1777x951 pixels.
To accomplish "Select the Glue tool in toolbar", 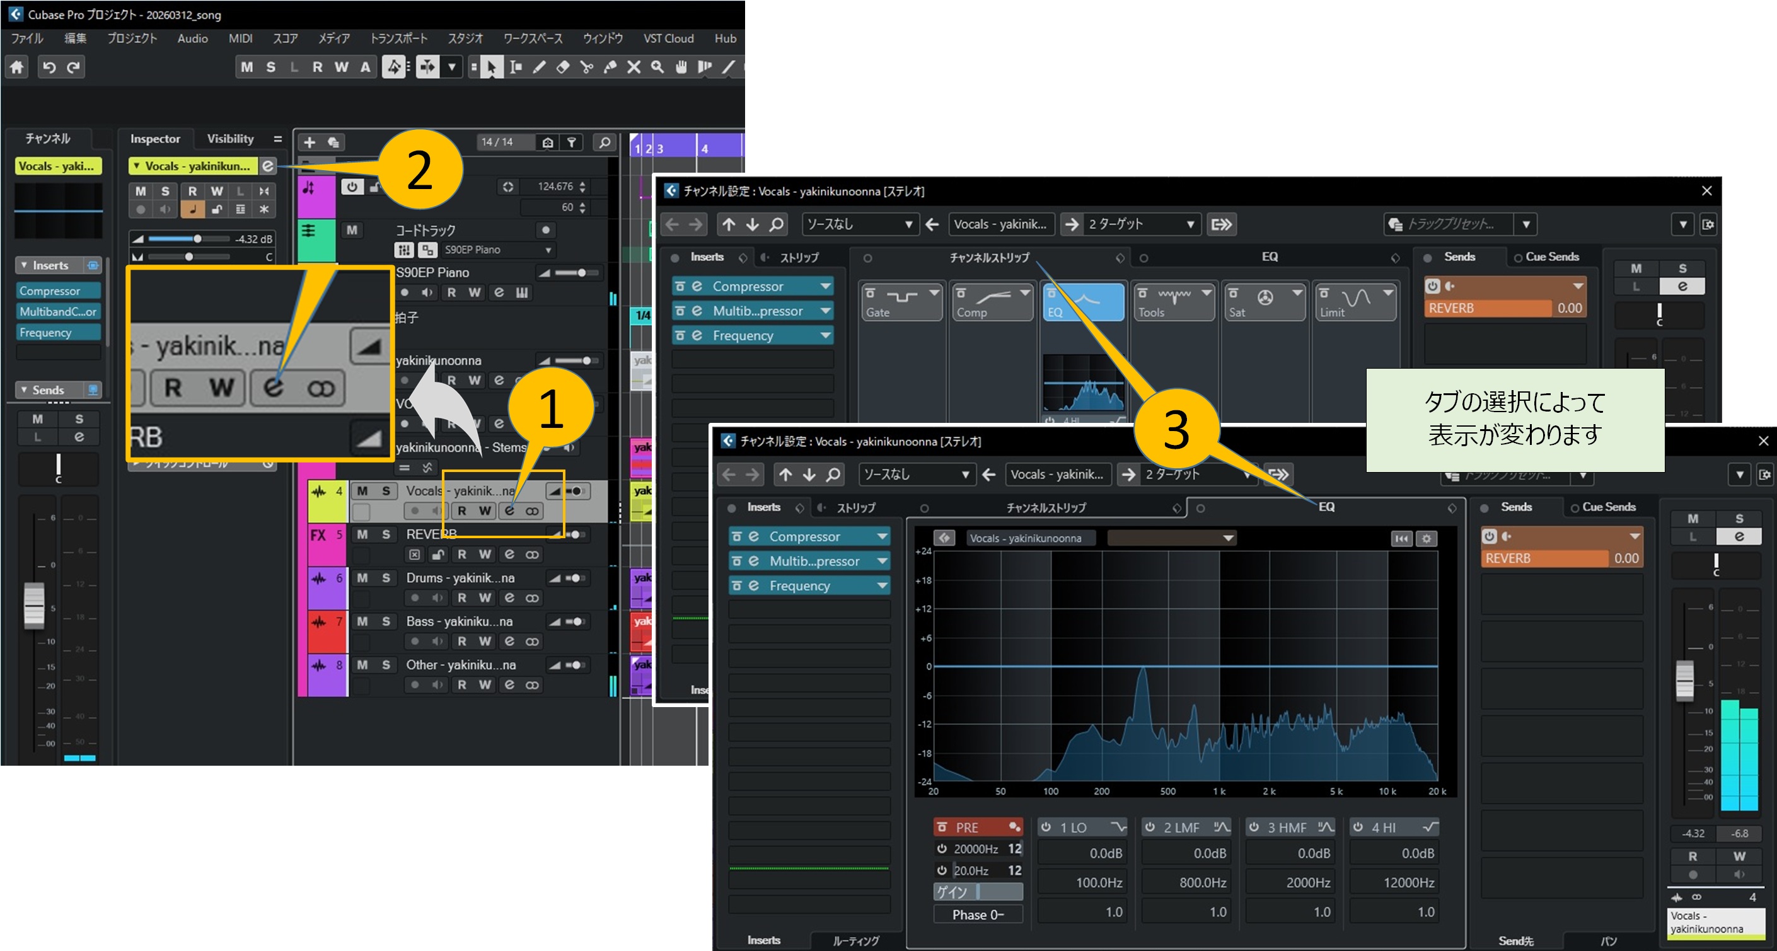I will click(610, 67).
